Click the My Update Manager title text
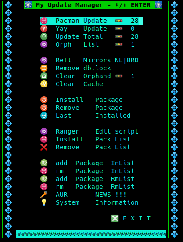 click(69, 5)
